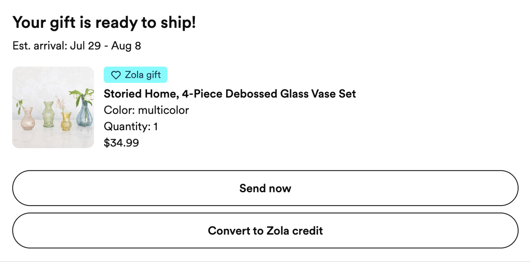The image size is (530, 262).
Task: Click the $34.99 price text
Action: pos(121,143)
